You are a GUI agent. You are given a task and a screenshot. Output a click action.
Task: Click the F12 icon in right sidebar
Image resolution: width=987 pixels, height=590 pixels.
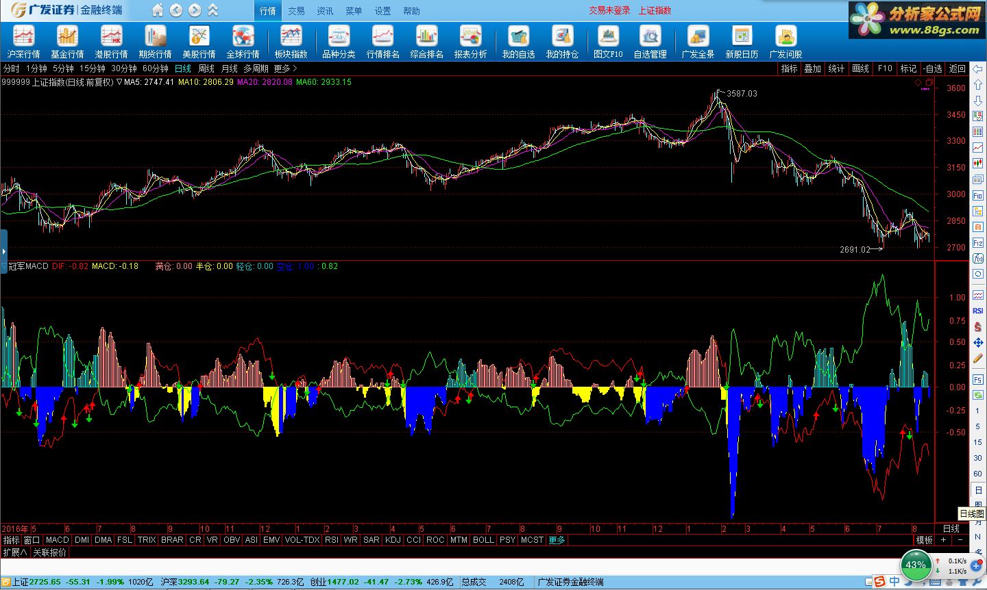(977, 243)
